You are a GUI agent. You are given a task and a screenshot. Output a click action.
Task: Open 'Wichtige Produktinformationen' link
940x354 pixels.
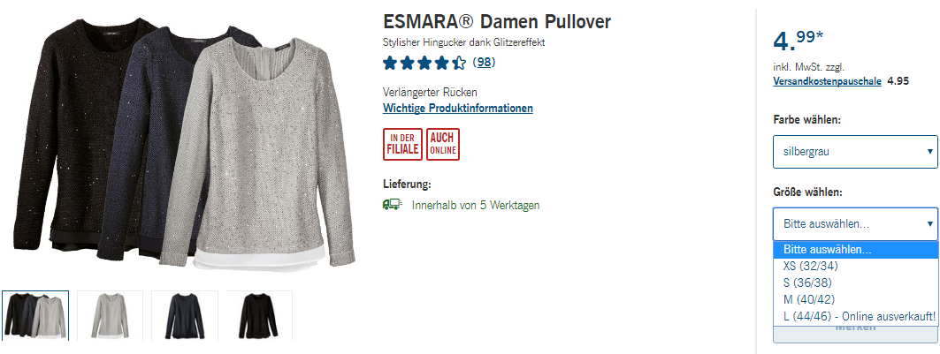pyautogui.click(x=457, y=109)
